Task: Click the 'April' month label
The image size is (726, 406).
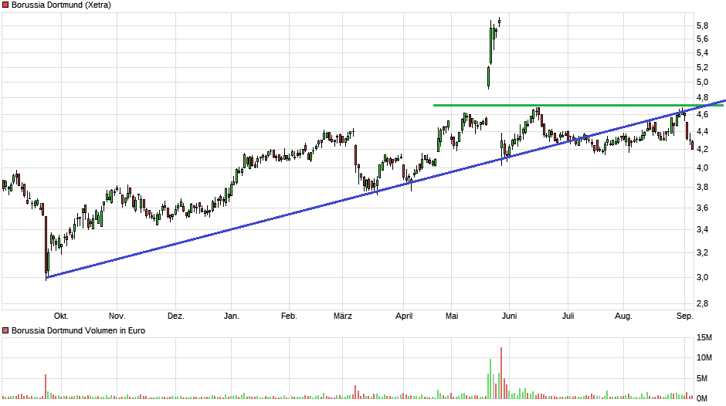Action: tap(404, 316)
